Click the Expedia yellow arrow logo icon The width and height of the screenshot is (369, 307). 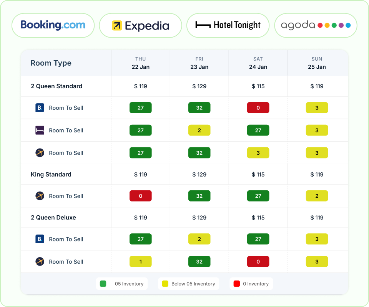pos(117,26)
